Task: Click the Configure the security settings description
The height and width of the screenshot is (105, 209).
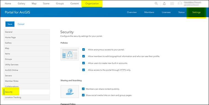Action: click(81, 36)
